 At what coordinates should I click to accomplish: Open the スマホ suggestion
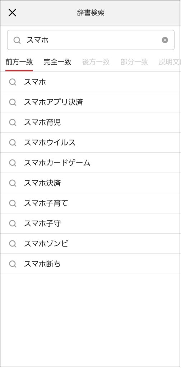point(90,82)
